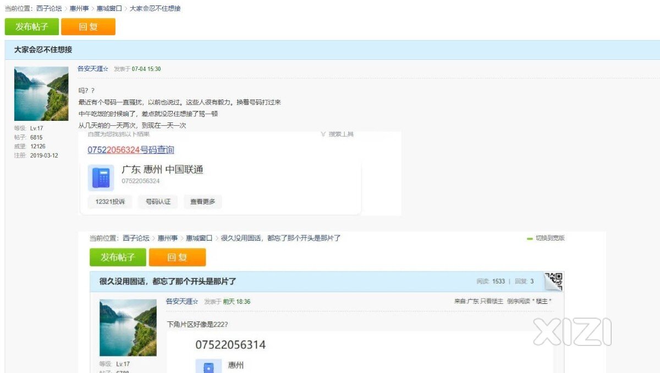Click the text 广东 惠州 中国联通
660x373 pixels.
(x=162, y=170)
